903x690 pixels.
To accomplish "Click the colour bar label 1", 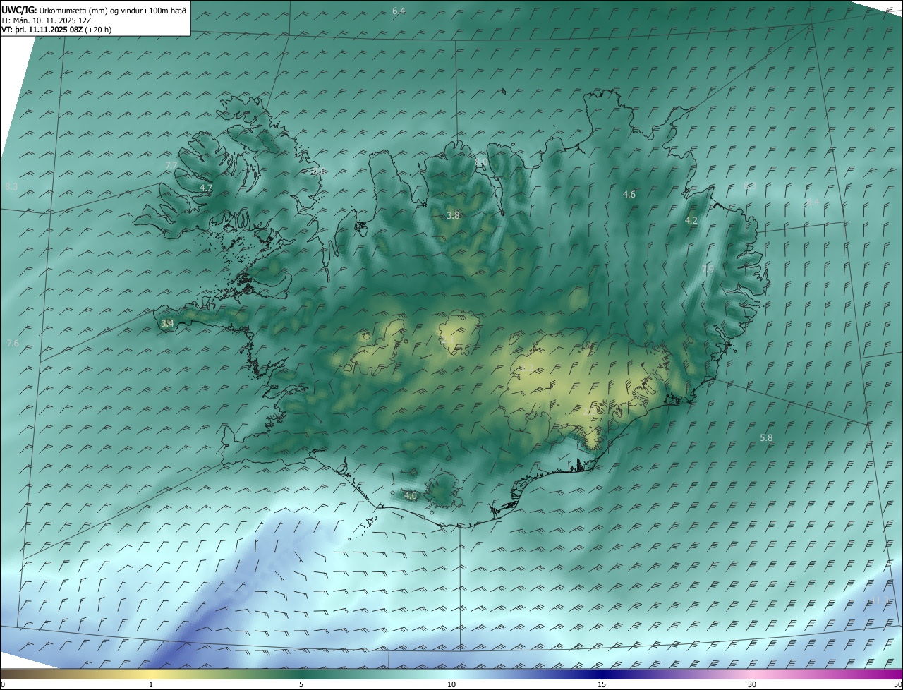I will pos(151,684).
